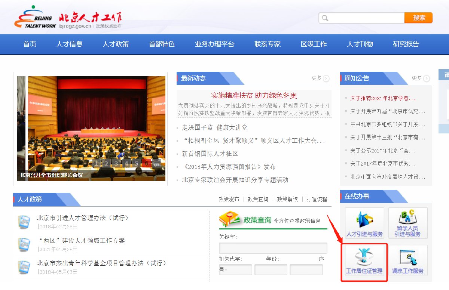The image size is (449, 290).
Task: Click document icon beside "两区"建设人才领域工作方案
Action: click(24, 244)
